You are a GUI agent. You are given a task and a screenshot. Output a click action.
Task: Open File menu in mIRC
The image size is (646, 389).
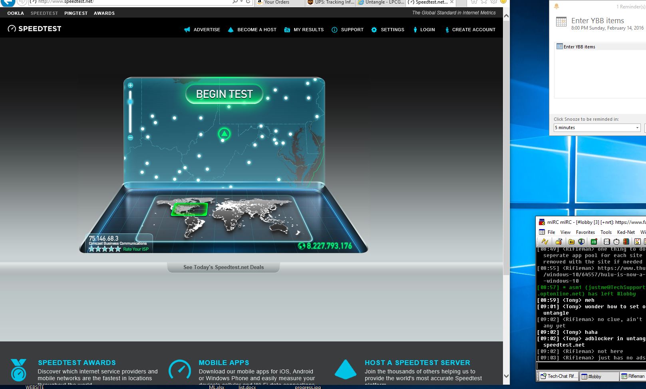[x=551, y=232]
